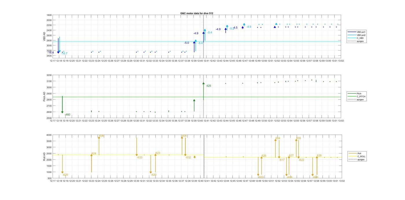Click the '605' roll data label
Image resolution: width=405 pixels, height=200 pixels.
[299, 138]
